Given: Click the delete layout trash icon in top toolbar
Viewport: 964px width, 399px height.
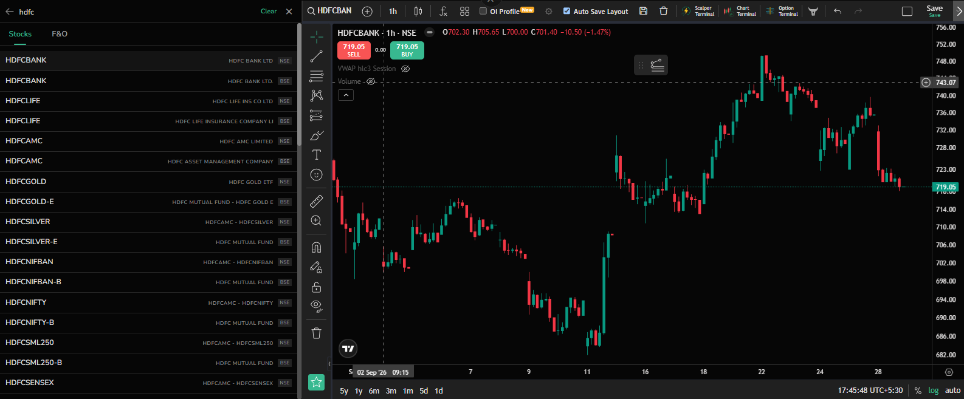Looking at the screenshot, I should [x=663, y=11].
